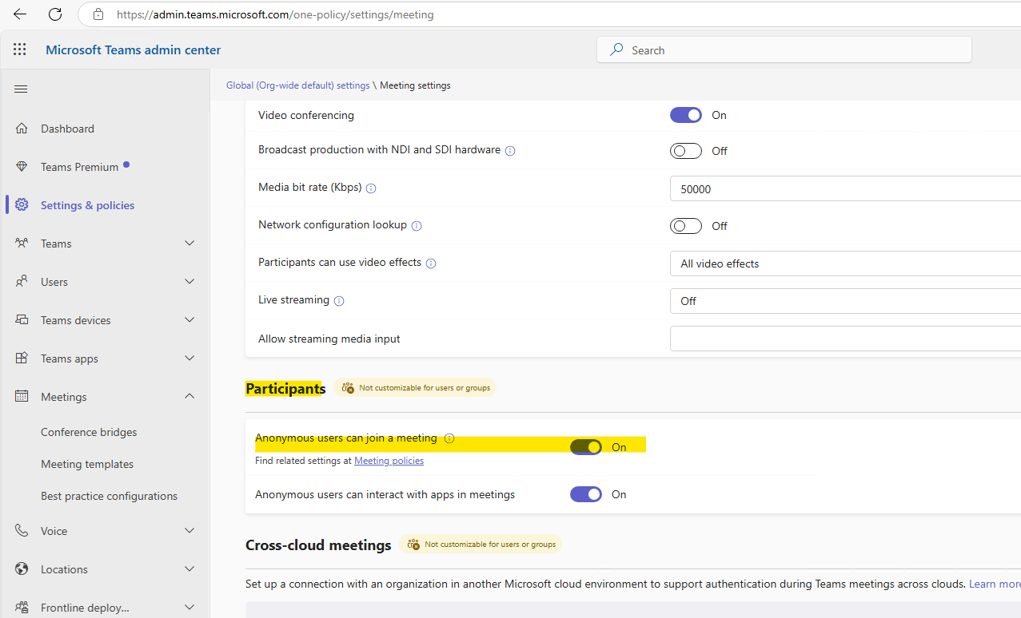1021x618 pixels.
Task: Expand the Teams devices chevron
Action: point(189,320)
